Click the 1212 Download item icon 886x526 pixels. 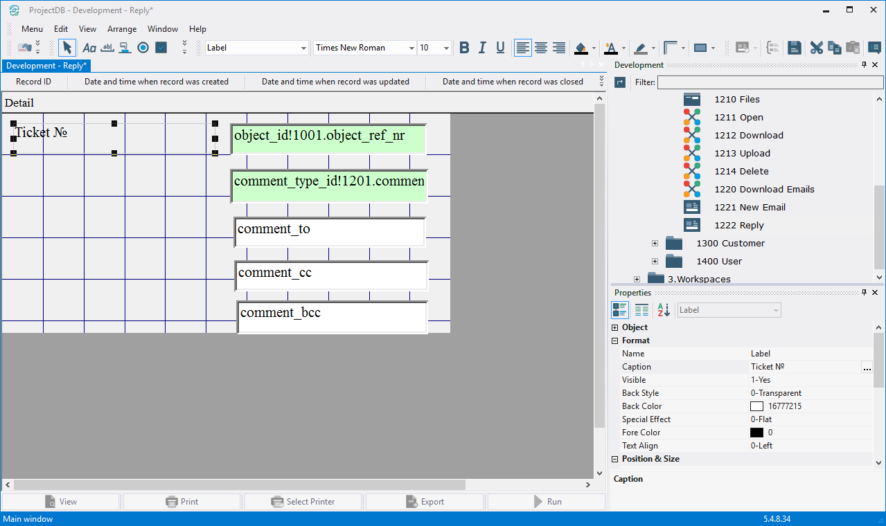[x=691, y=136]
